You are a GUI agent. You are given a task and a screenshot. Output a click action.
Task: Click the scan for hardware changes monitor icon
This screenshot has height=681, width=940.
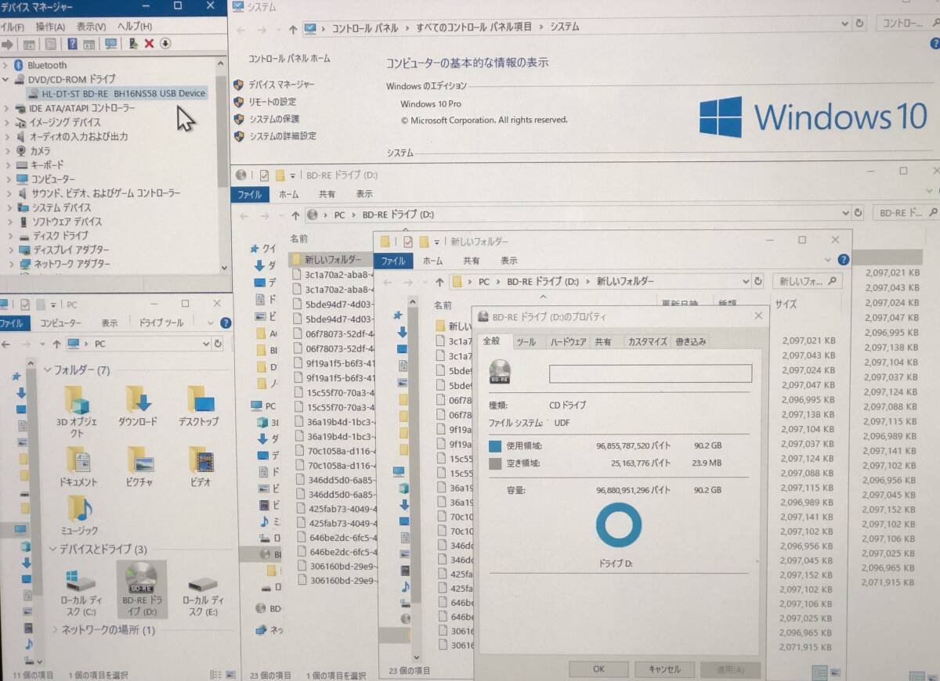(x=111, y=44)
